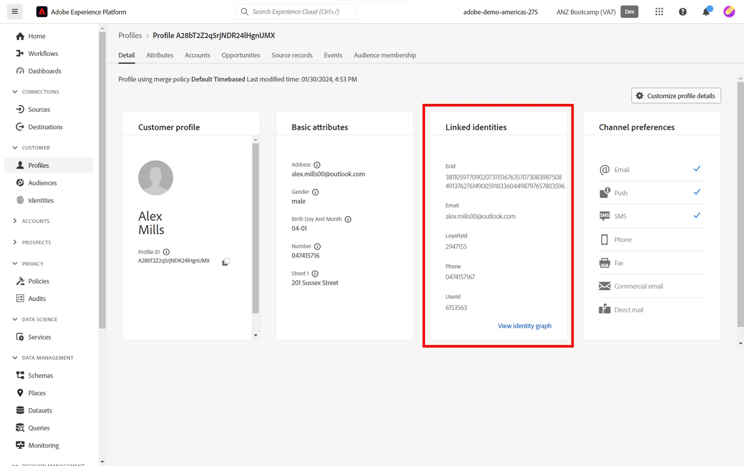Image resolution: width=744 pixels, height=466 pixels.
Task: Switch to the Audience membership tab
Action: point(385,55)
